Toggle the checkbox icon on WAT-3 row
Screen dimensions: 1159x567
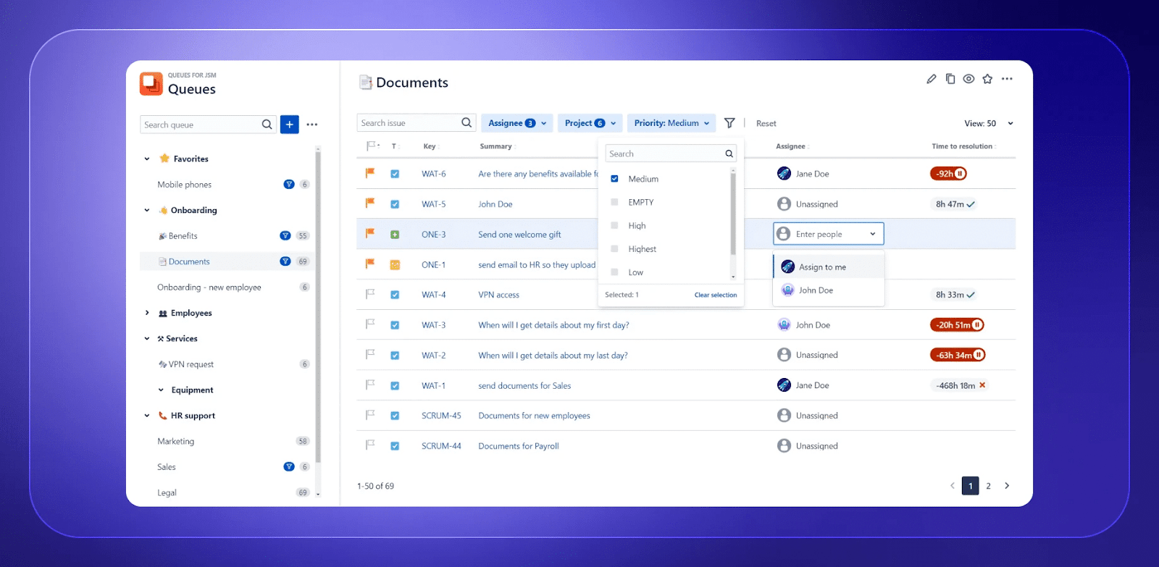coord(395,325)
